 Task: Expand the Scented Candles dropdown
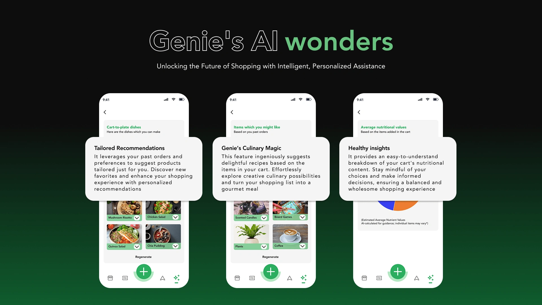coord(263,218)
